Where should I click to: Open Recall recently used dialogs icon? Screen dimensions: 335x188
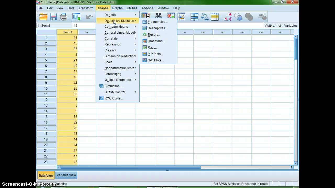(77, 17)
